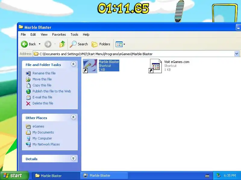Expand the Details panel
The image size is (241, 180).
73,158
